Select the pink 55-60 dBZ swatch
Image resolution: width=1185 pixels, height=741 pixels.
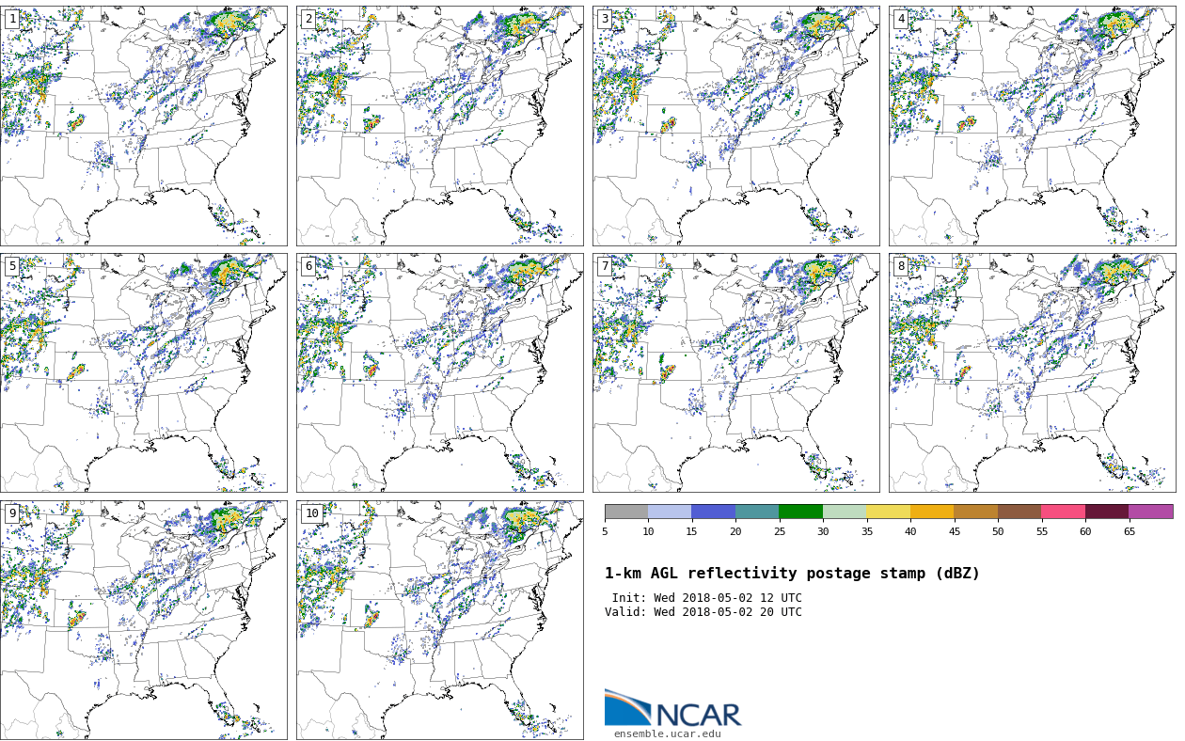tap(1063, 512)
